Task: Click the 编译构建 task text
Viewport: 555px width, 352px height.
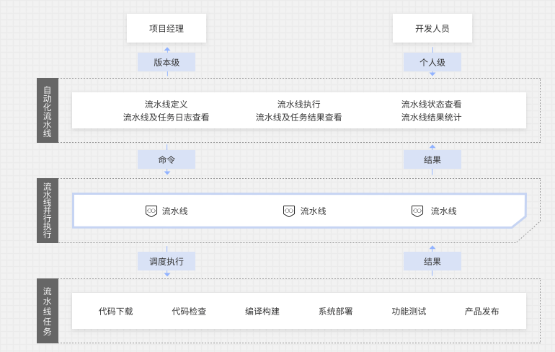Action: pos(262,312)
